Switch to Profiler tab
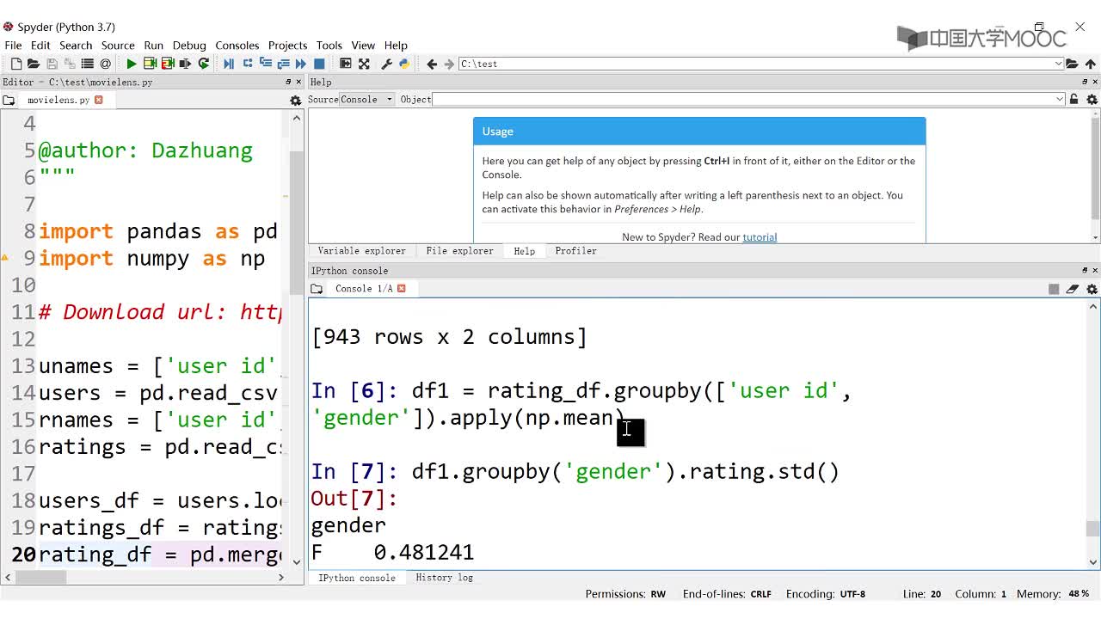This screenshot has height=619, width=1101. (575, 251)
